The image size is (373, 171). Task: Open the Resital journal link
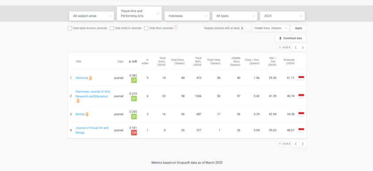pos(80,114)
